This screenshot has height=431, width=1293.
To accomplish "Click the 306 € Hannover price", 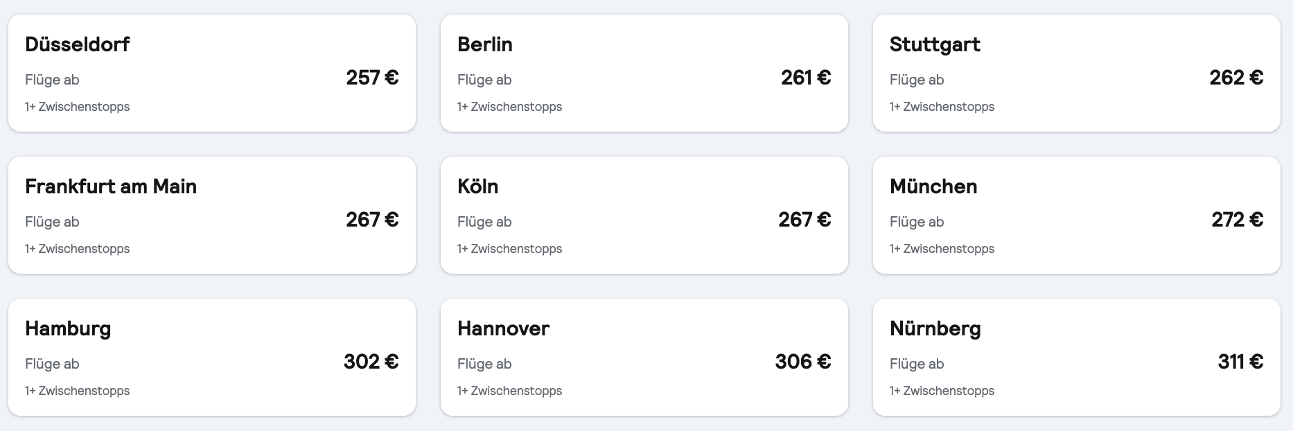I will tap(804, 362).
